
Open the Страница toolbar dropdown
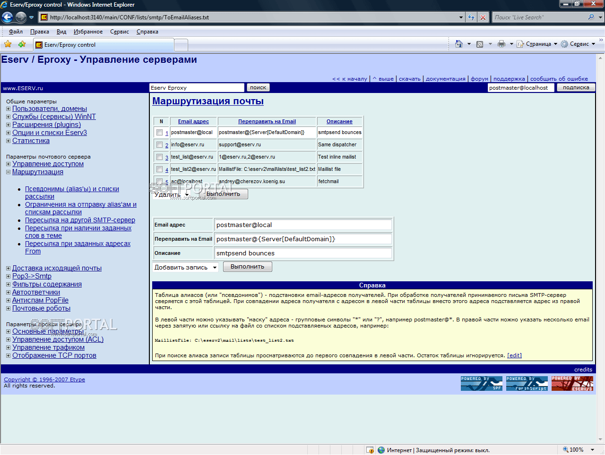click(x=537, y=44)
